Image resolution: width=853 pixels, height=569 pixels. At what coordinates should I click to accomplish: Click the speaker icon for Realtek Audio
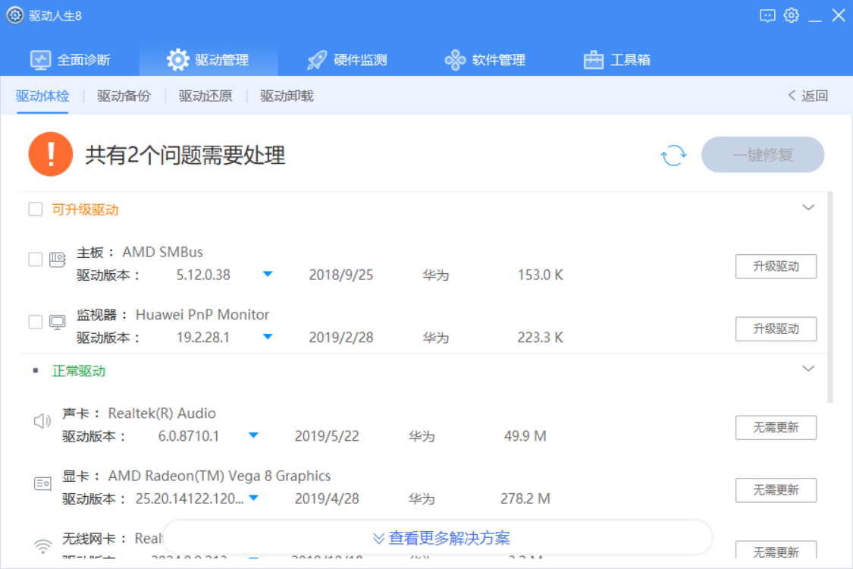tap(42, 421)
